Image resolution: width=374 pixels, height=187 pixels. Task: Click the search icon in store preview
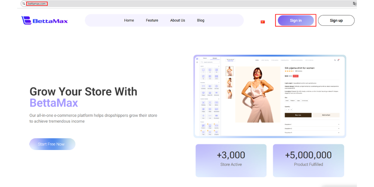[x=335, y=60]
